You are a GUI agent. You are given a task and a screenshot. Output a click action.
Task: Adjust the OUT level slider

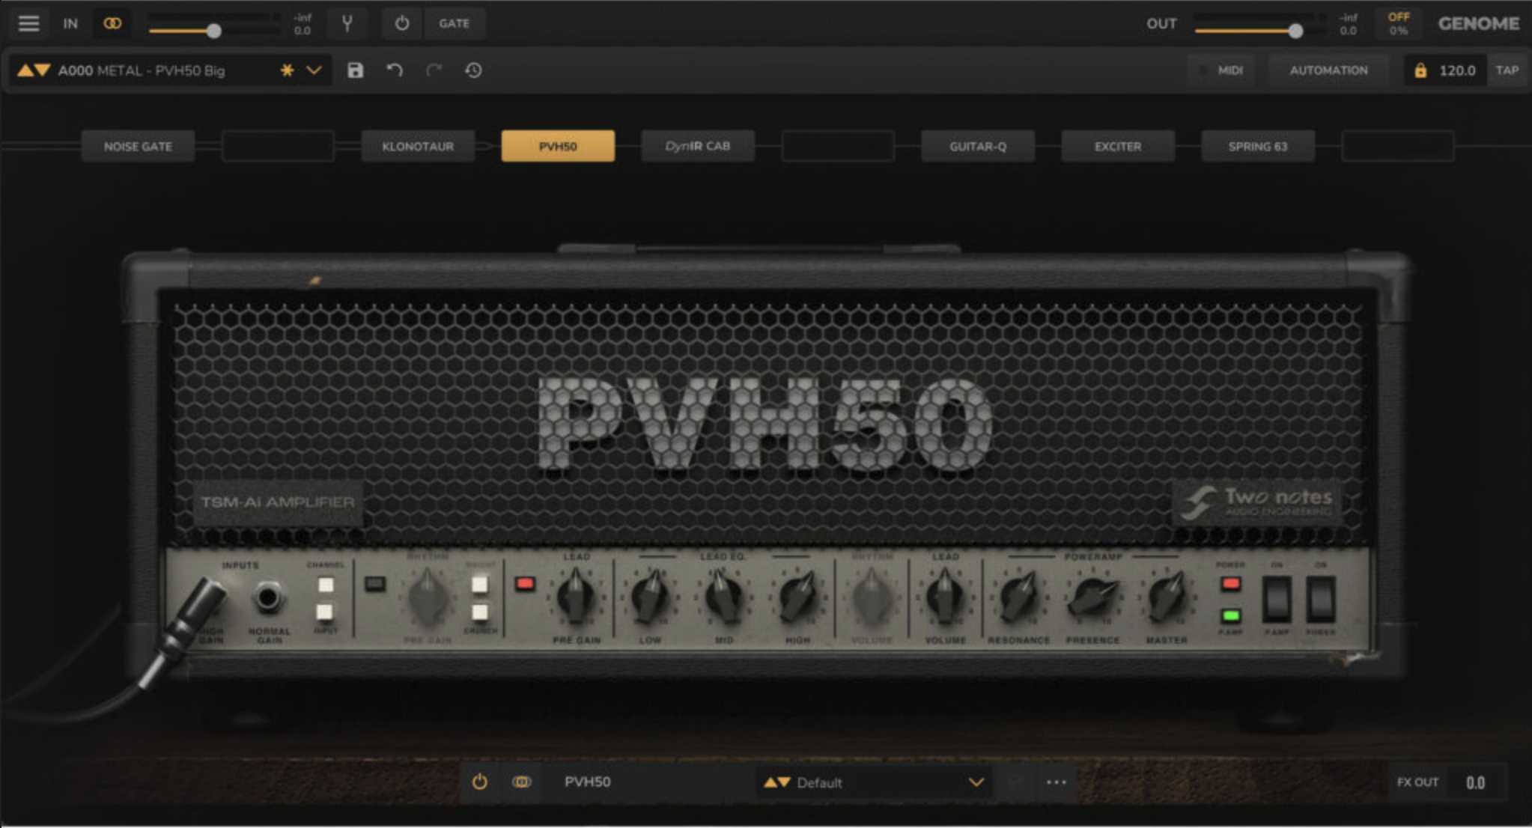(1295, 31)
